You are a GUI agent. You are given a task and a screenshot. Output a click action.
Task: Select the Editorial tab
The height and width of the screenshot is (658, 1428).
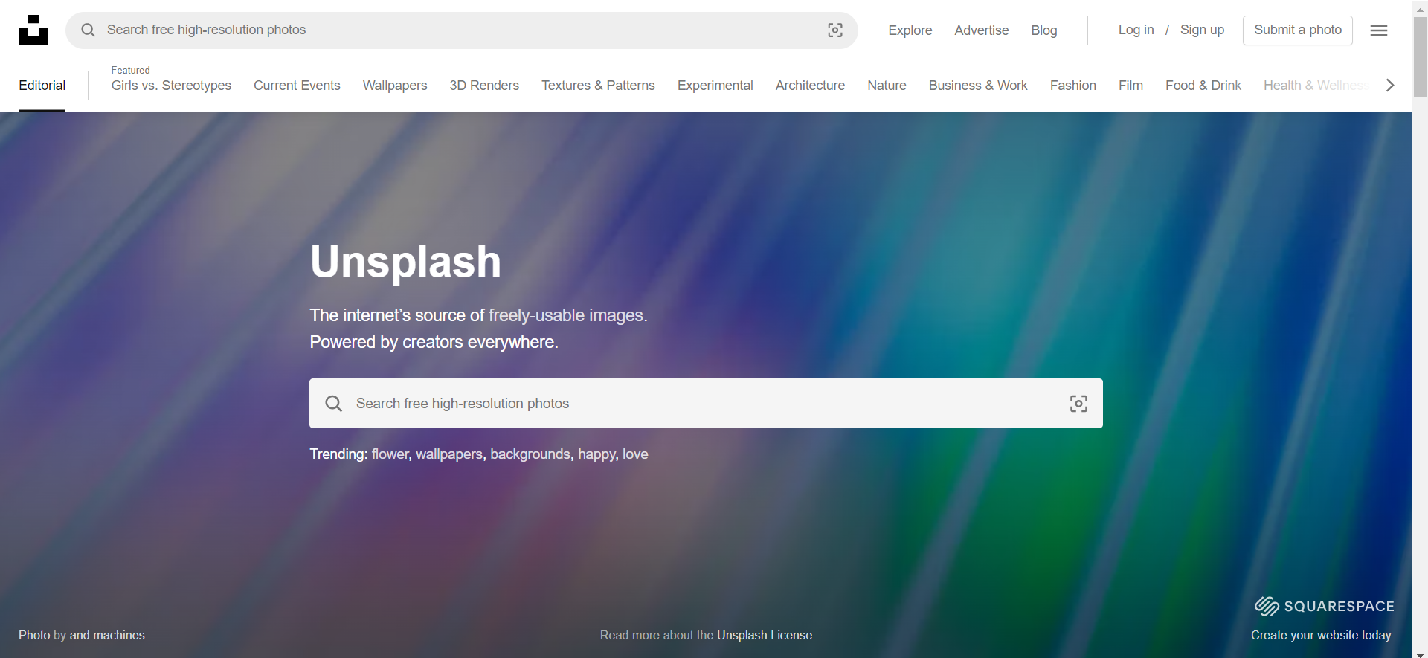click(42, 86)
